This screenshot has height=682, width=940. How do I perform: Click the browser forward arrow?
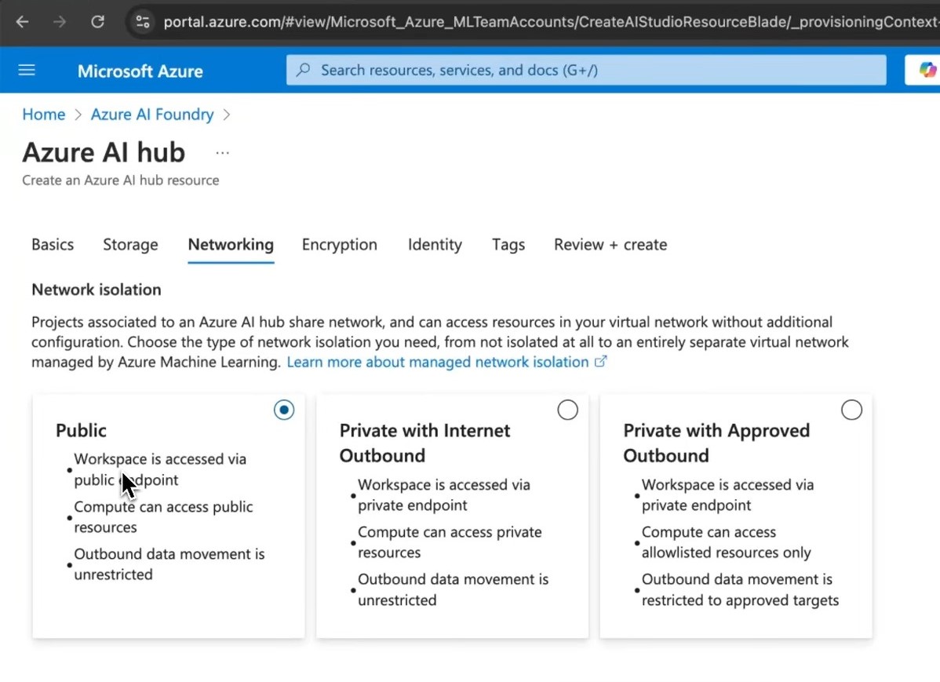60,22
